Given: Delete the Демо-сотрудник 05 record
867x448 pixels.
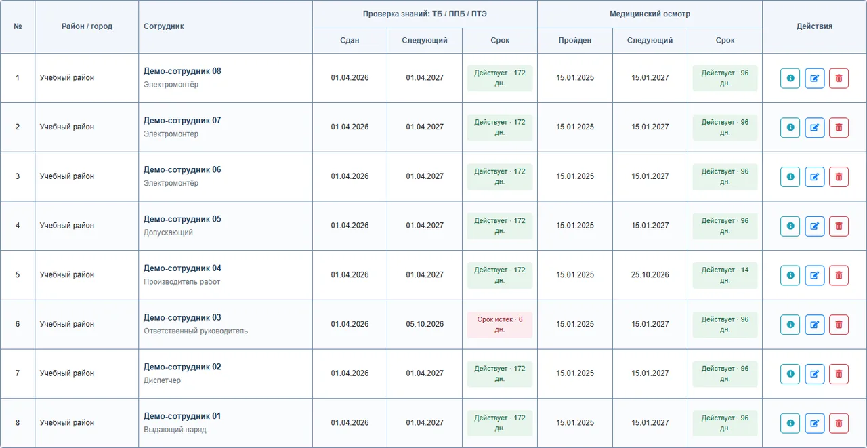Looking at the screenshot, I should click(839, 226).
